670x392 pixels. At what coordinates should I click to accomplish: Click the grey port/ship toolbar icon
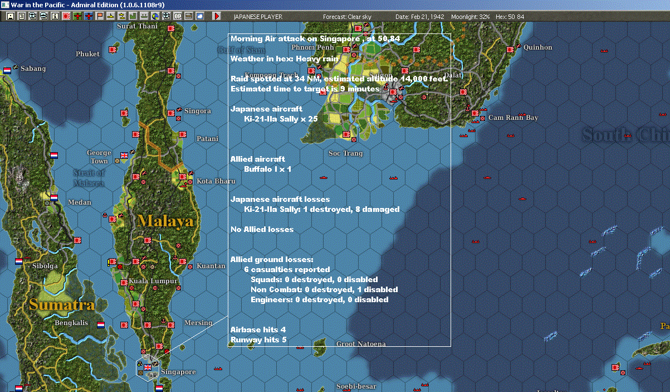pos(144,16)
